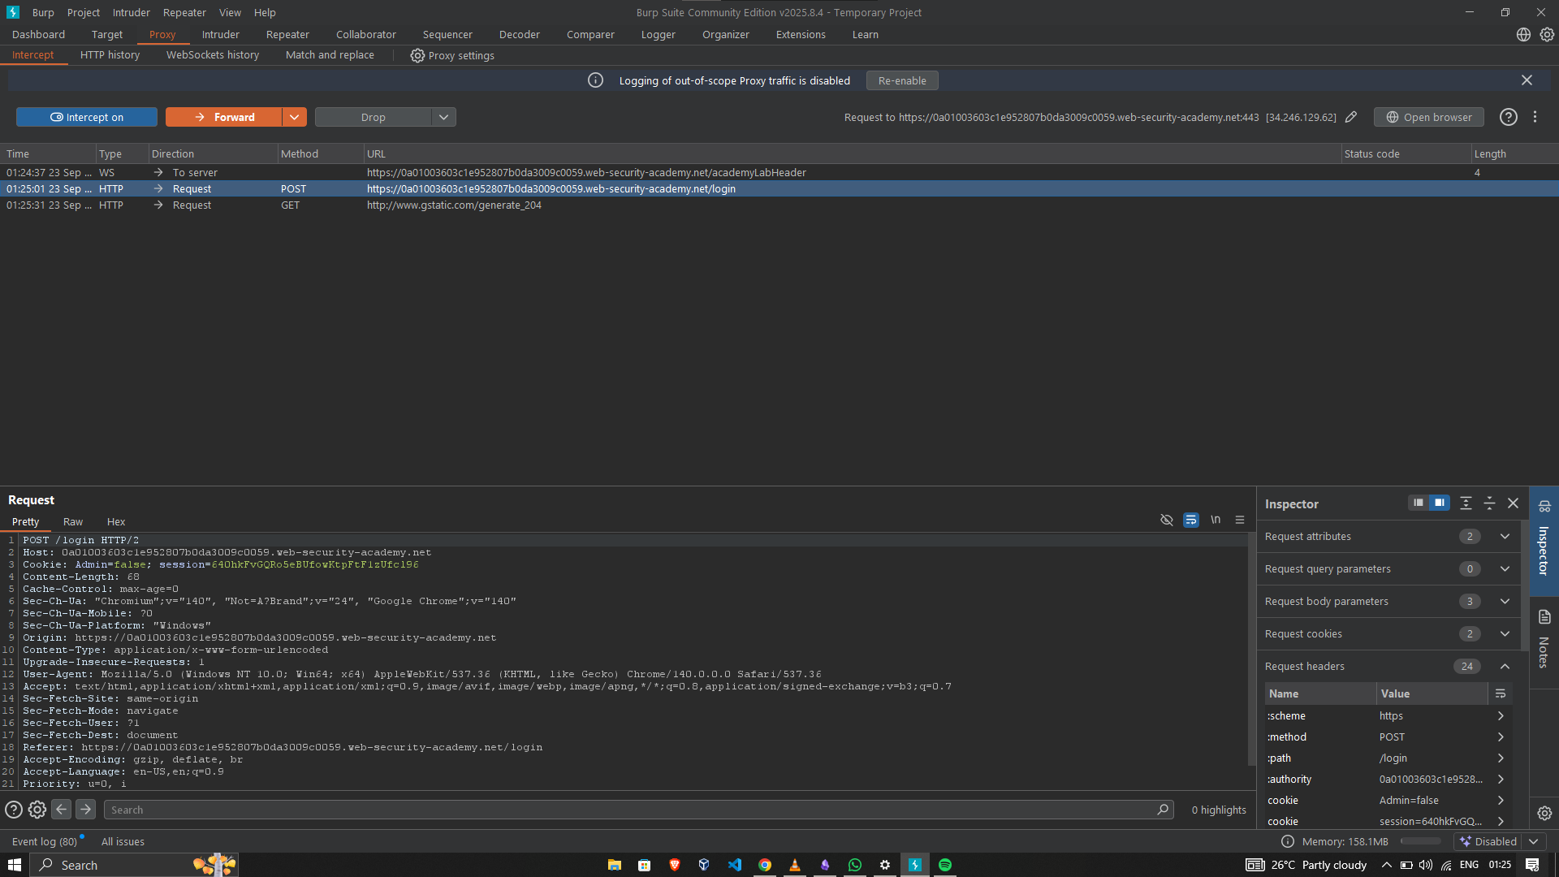
Task: Toggle wrap in Inspector headers table
Action: (1501, 693)
